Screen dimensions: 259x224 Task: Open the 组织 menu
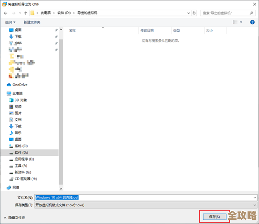click(x=10, y=22)
